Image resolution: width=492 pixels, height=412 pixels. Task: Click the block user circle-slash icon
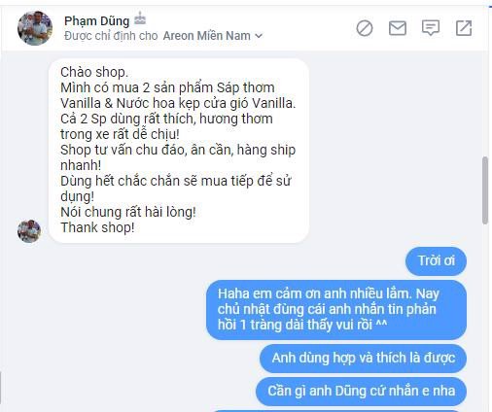365,28
